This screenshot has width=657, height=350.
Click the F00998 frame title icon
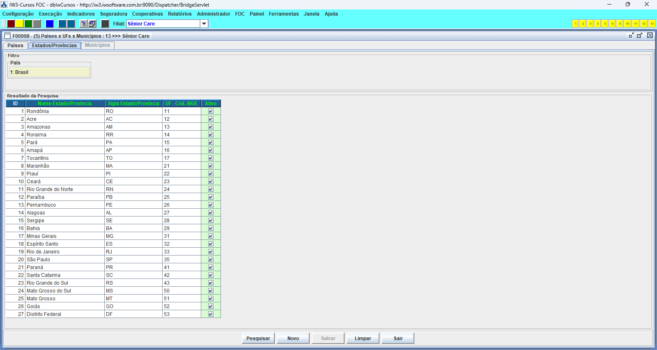[7, 36]
